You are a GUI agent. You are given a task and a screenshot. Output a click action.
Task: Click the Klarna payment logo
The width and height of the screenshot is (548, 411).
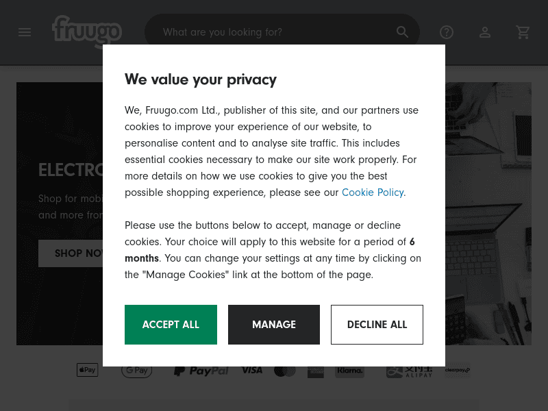tap(349, 371)
